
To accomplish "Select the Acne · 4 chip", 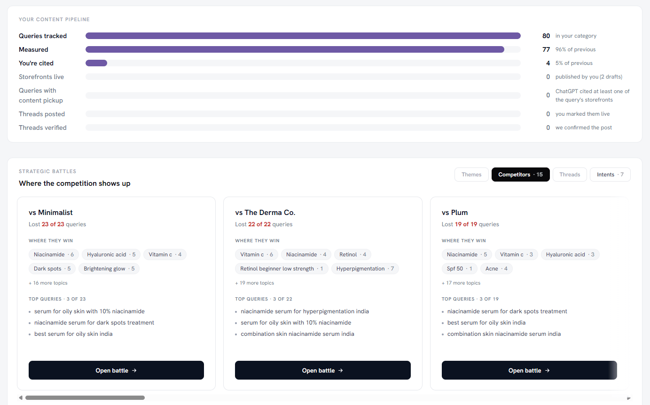I will pos(496,269).
